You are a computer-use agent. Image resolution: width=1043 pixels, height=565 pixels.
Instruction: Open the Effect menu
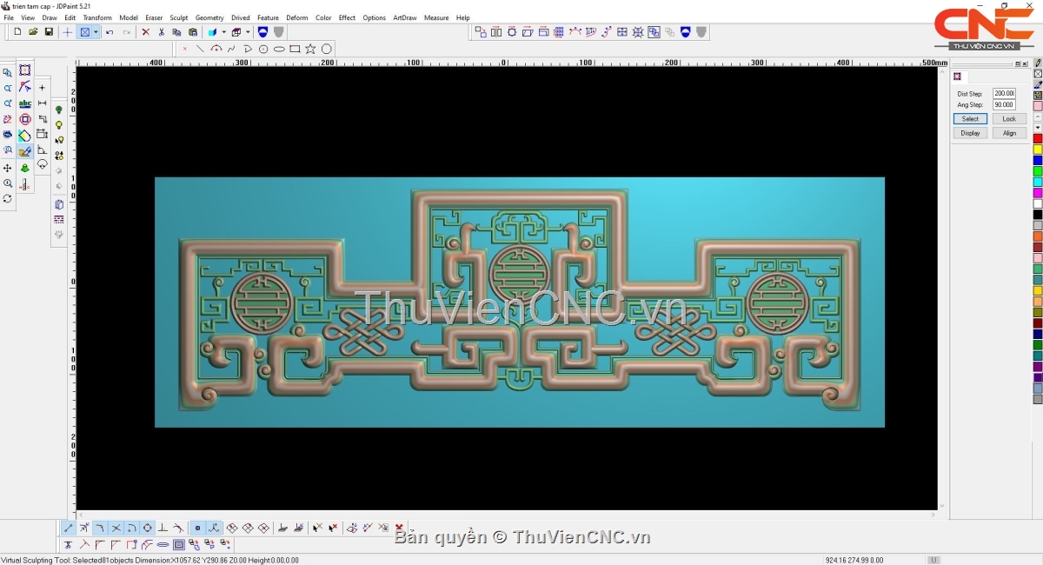(347, 17)
